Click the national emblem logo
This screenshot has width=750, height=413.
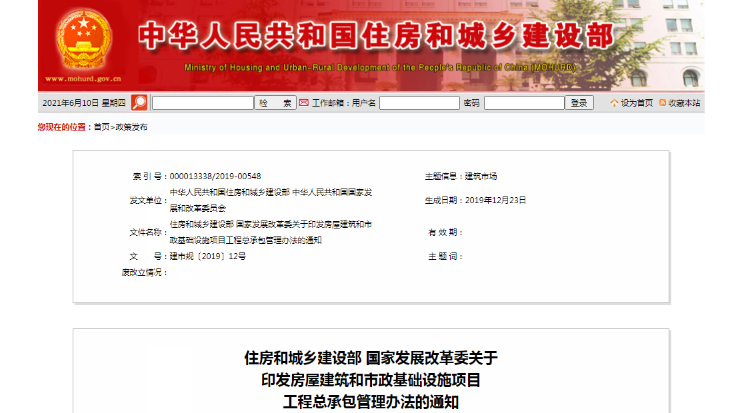83,39
